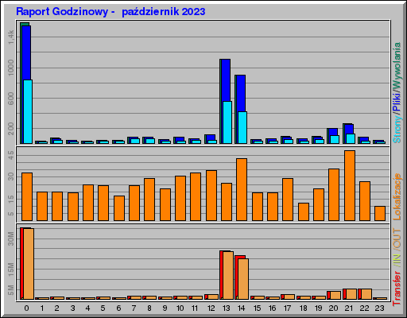Click the '30M' axis value
Image resolution: width=407 pixels, height=318 pixels.
[x=11, y=238]
